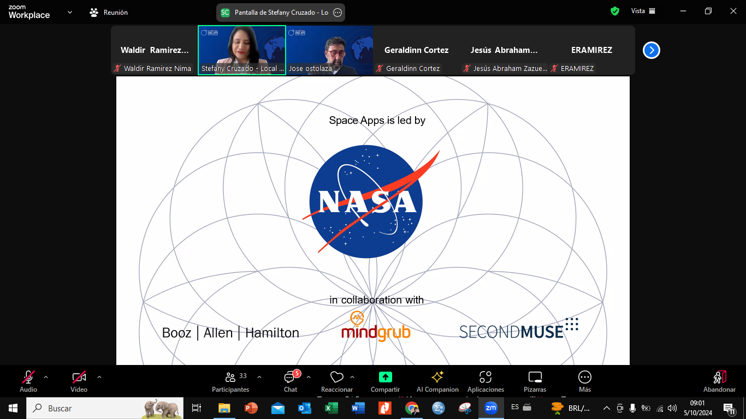Expand the Zoom Workplace dropdown arrow

click(x=69, y=12)
